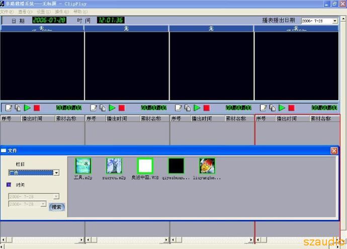
Task: Stop playback on channel three
Action: [207, 108]
